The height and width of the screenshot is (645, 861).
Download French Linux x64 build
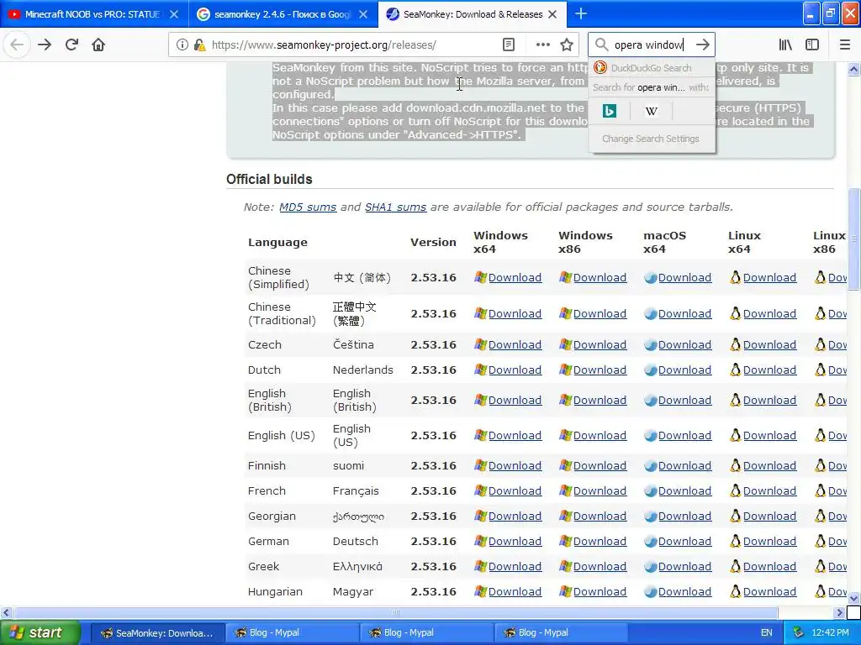(x=769, y=490)
